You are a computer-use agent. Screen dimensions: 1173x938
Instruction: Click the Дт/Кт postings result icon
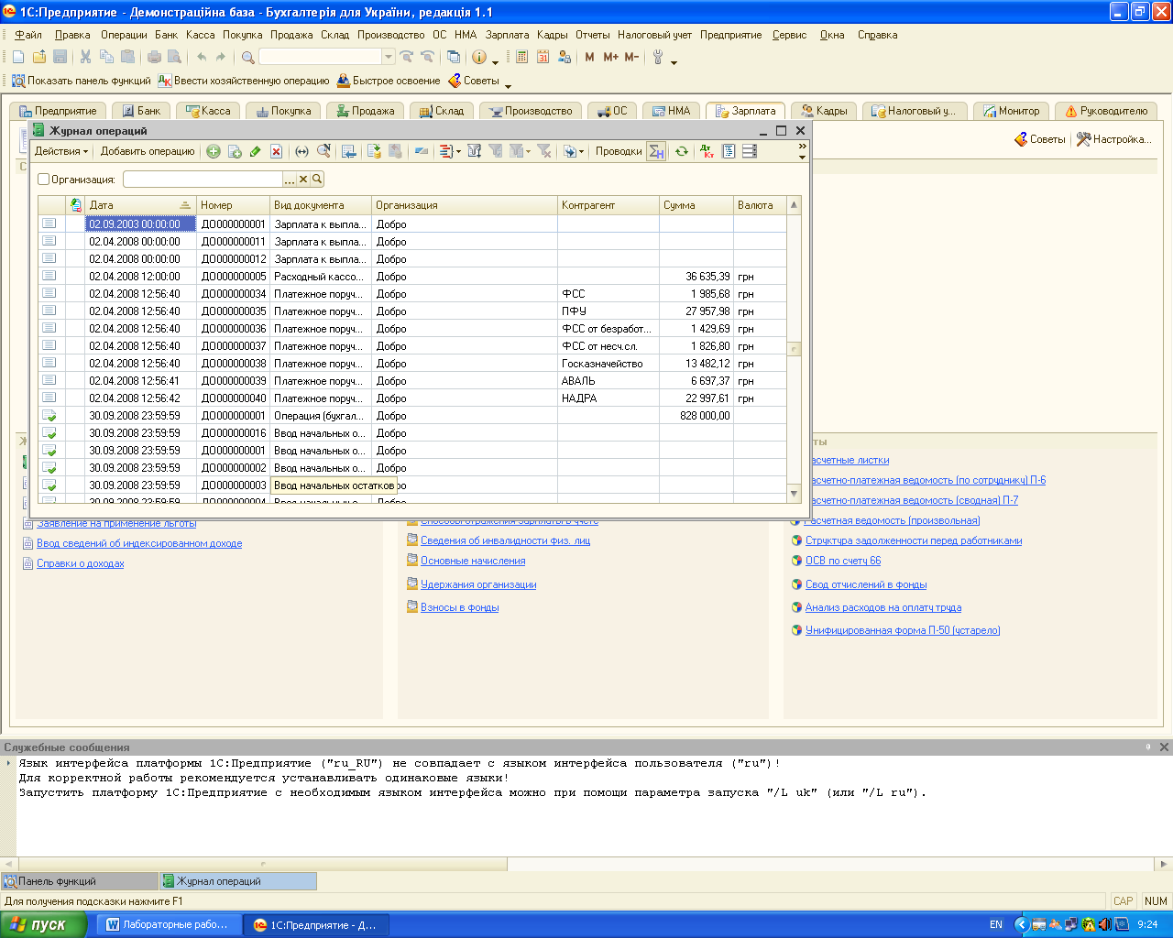707,151
